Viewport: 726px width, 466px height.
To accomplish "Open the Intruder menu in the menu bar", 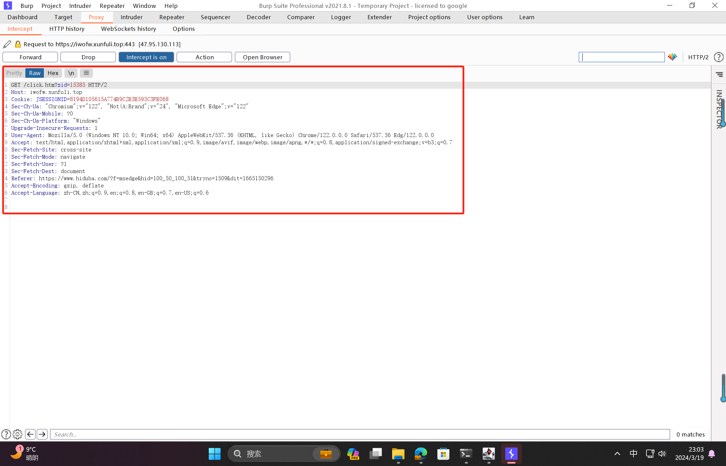I will [x=80, y=6].
